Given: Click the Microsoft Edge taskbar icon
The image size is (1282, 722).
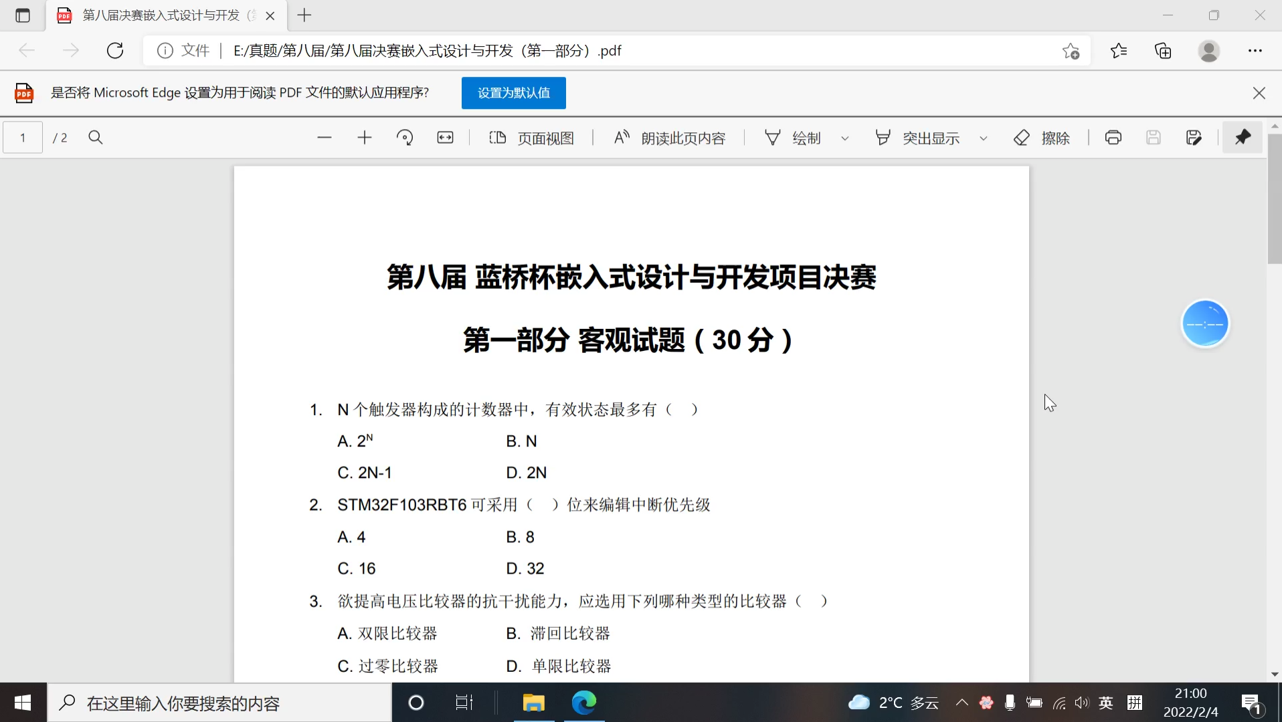Looking at the screenshot, I should [x=584, y=703].
